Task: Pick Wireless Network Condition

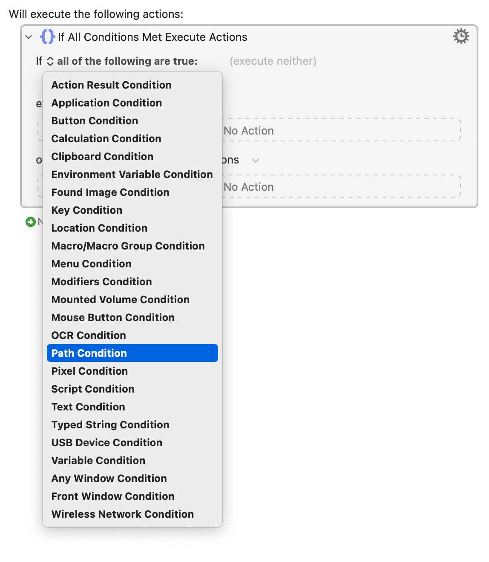Action: tap(123, 514)
